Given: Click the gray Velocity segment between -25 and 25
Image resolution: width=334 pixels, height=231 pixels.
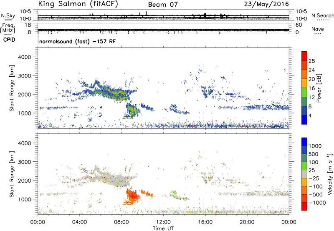Looking at the screenshot, I should (x=304, y=174).
